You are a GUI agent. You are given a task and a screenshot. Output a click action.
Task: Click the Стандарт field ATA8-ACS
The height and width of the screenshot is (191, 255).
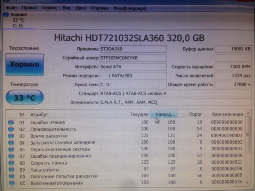176,93
